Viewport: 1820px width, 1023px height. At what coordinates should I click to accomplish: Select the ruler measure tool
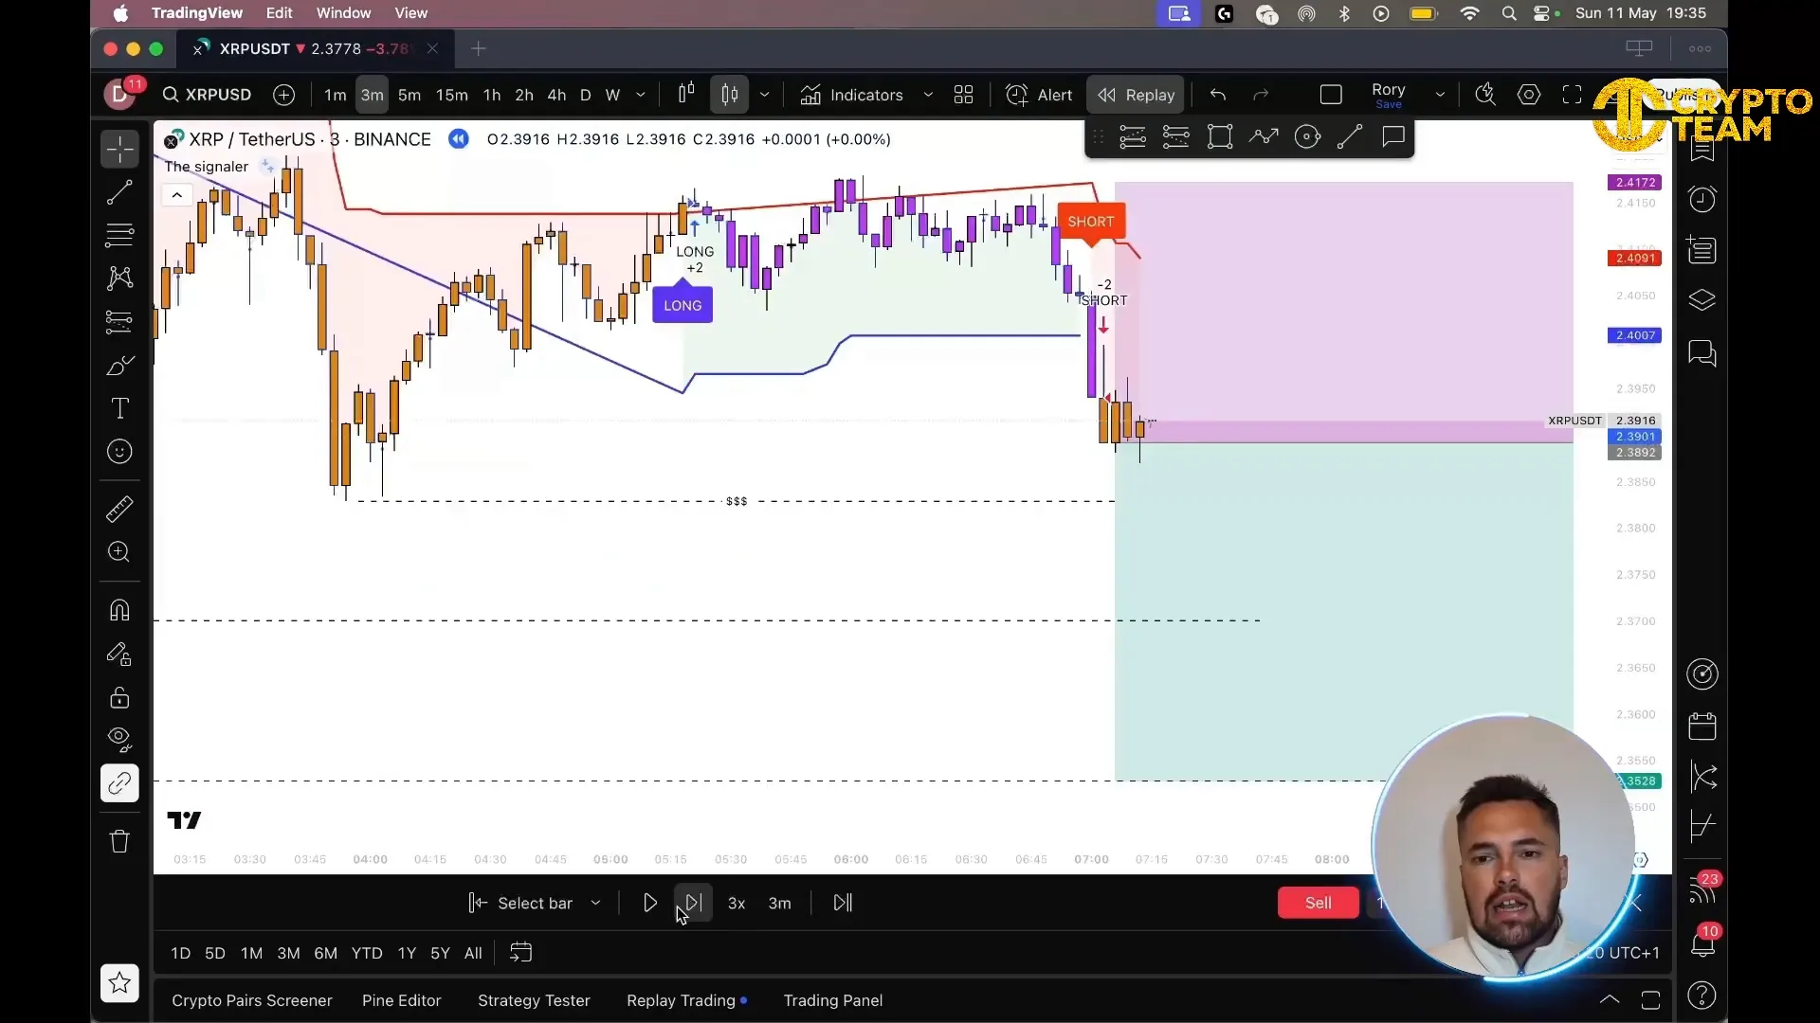(119, 510)
